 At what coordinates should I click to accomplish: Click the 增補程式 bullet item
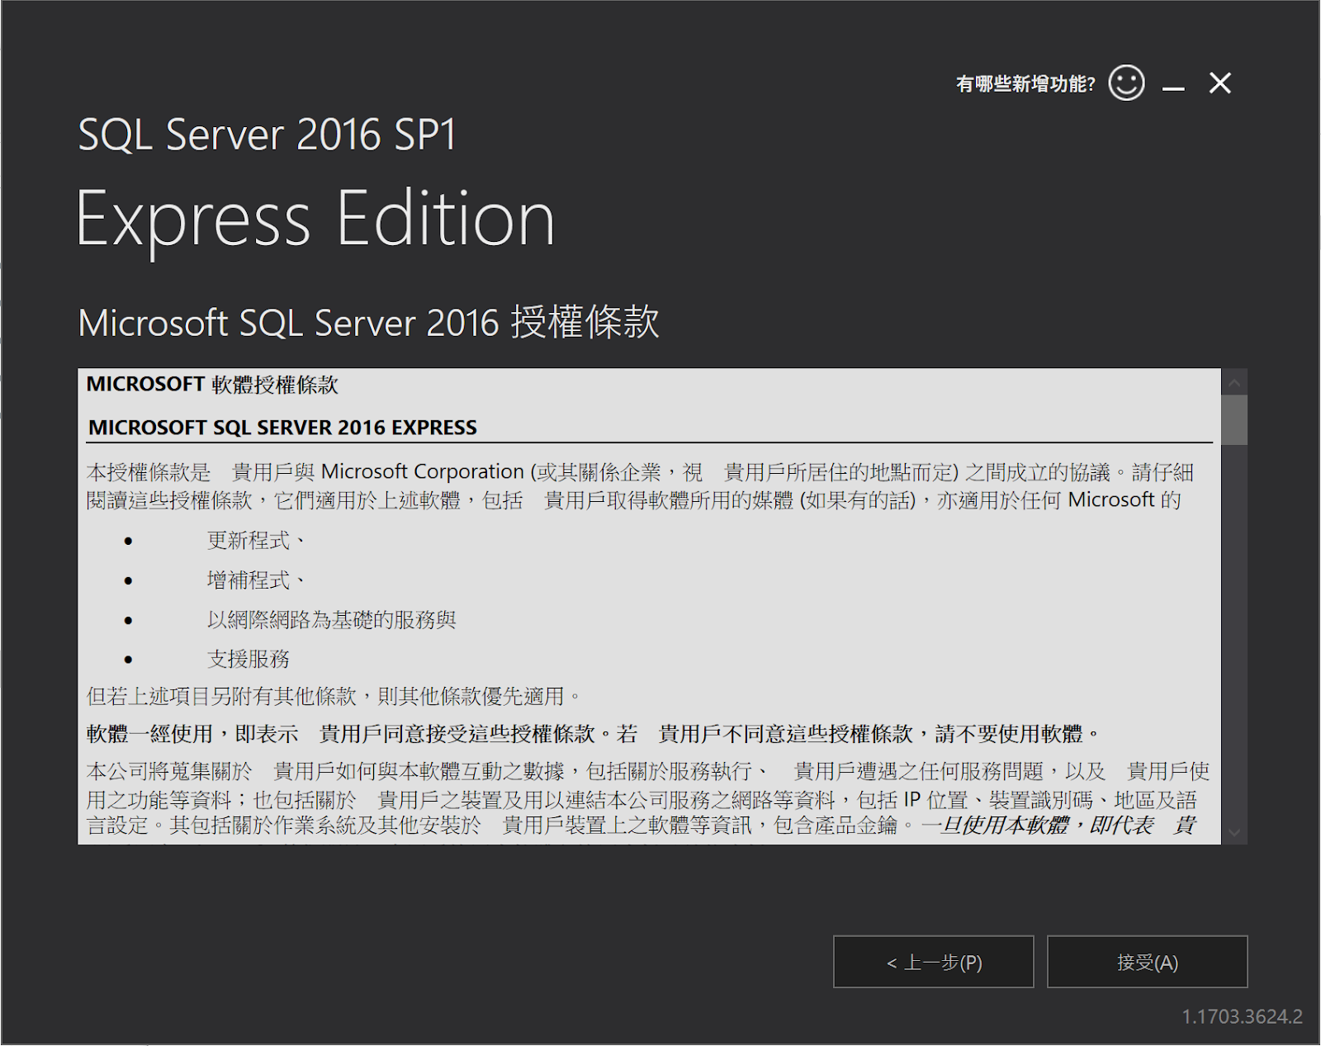[256, 580]
